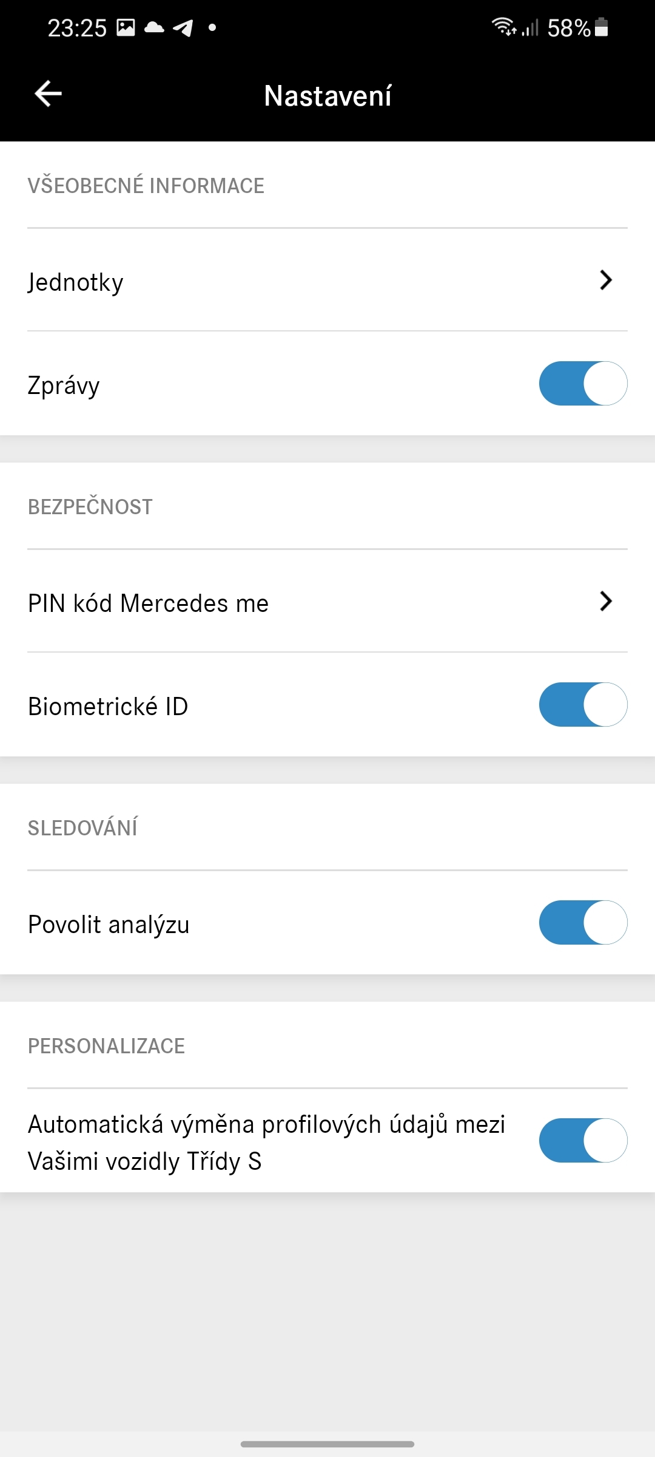Tap the mobile signal strength icon
Viewport: 655px width, 1457px height.
tap(530, 28)
